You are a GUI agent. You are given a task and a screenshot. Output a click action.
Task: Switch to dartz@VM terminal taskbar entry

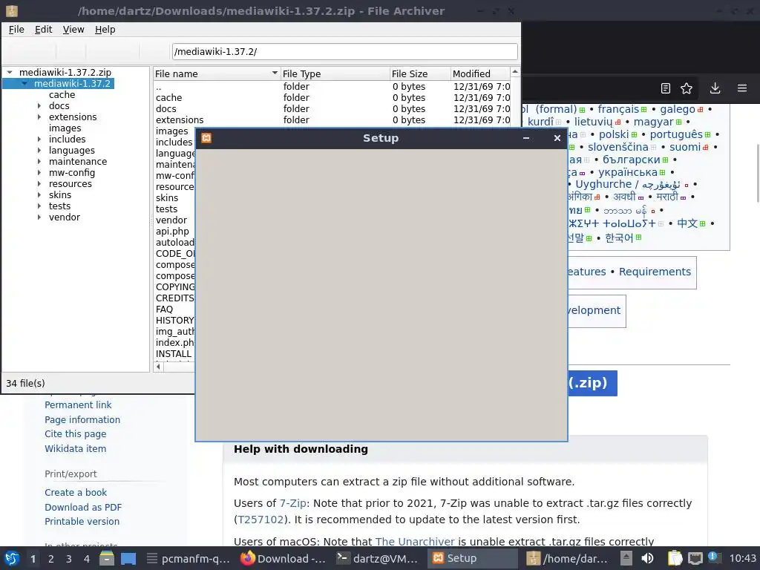(x=377, y=558)
